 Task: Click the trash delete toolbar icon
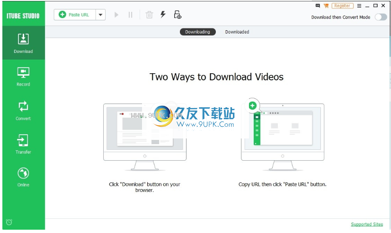click(149, 15)
